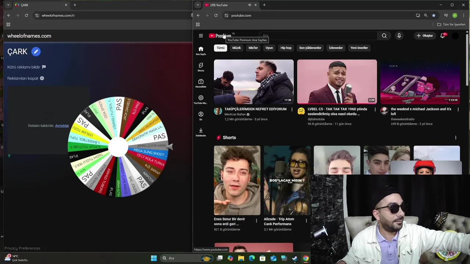470x264 pixels.
Task: Select the Hip hop filter chip
Action: coord(286,48)
